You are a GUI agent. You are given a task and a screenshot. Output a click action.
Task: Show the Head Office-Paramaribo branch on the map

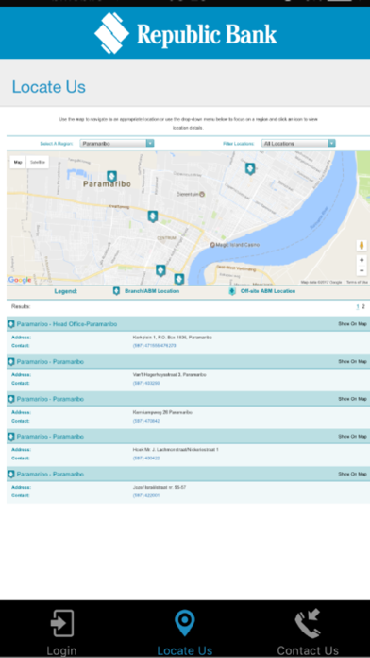tap(352, 324)
